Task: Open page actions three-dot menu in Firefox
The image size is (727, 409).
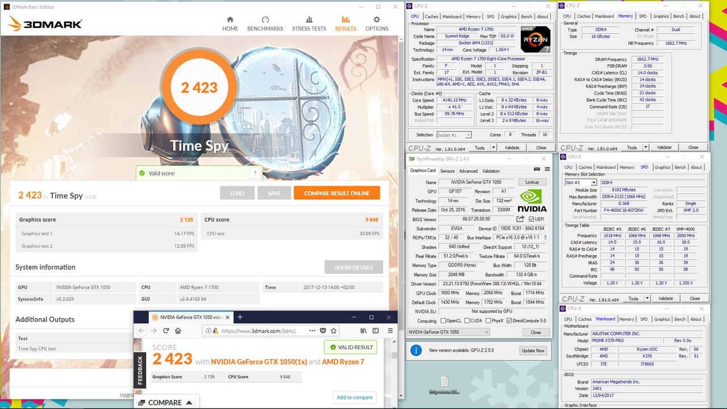Action: 312,331
